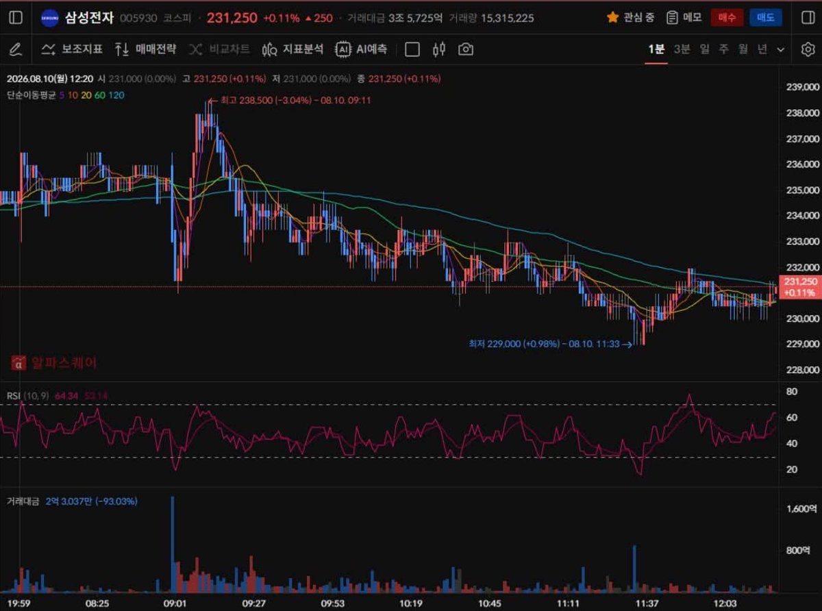Click the 거래대금 2억 3,037만 volume label
822x611 pixels.
[x=72, y=501]
